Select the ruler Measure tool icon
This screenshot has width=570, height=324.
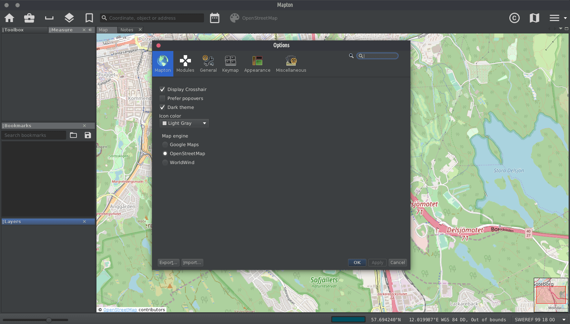pyautogui.click(x=49, y=18)
